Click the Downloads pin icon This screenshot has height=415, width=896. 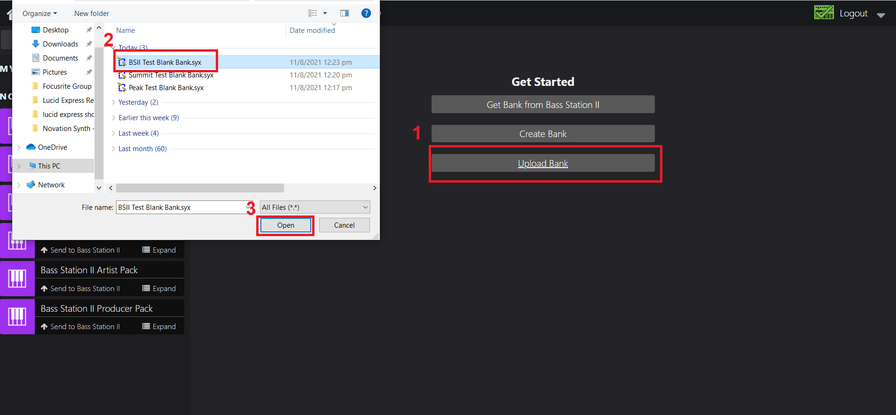89,44
